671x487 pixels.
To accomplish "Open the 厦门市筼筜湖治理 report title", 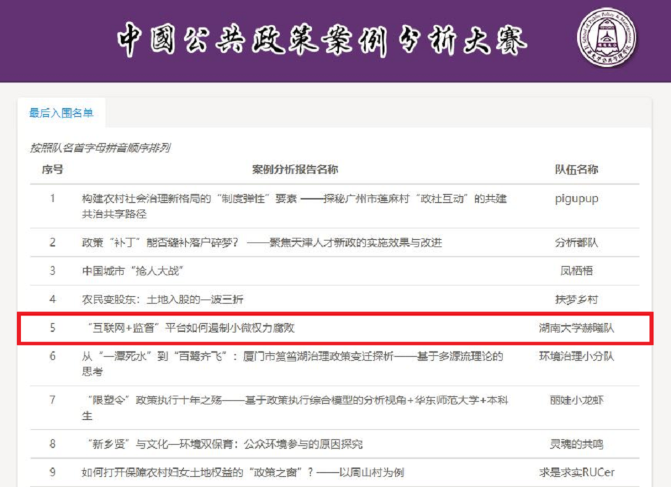I will tap(292, 363).
